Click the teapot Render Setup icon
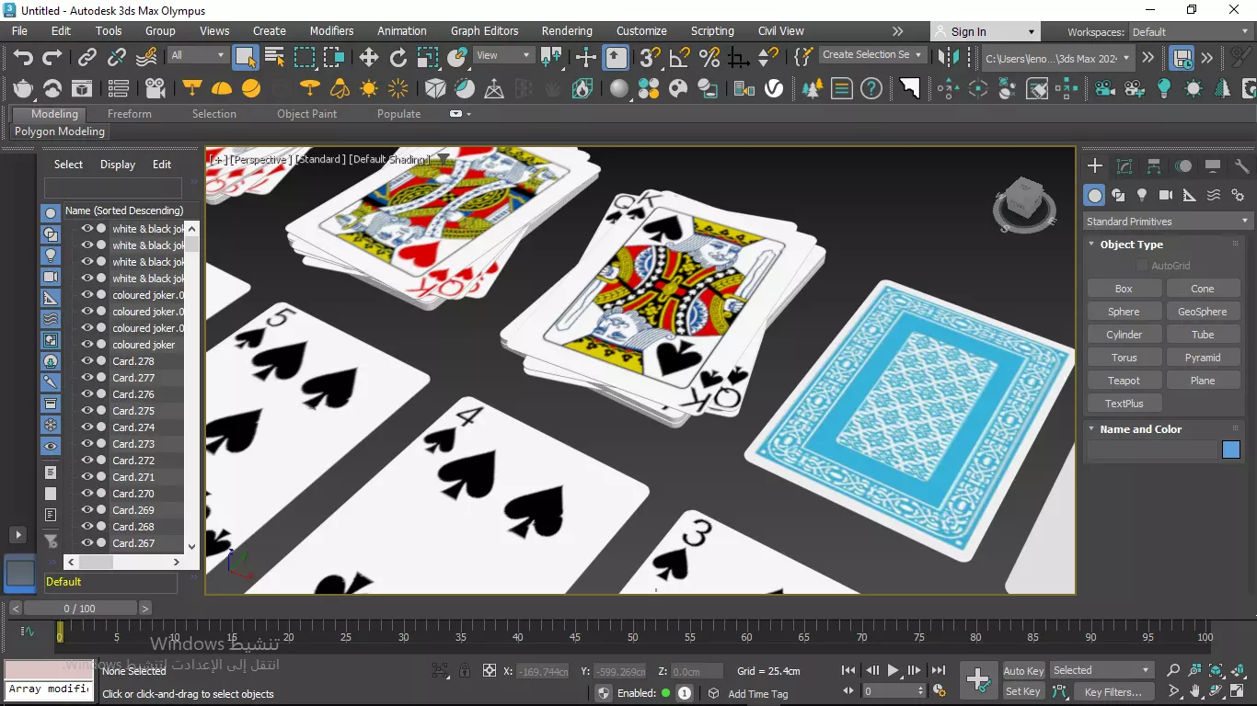1257x706 pixels. (x=23, y=89)
